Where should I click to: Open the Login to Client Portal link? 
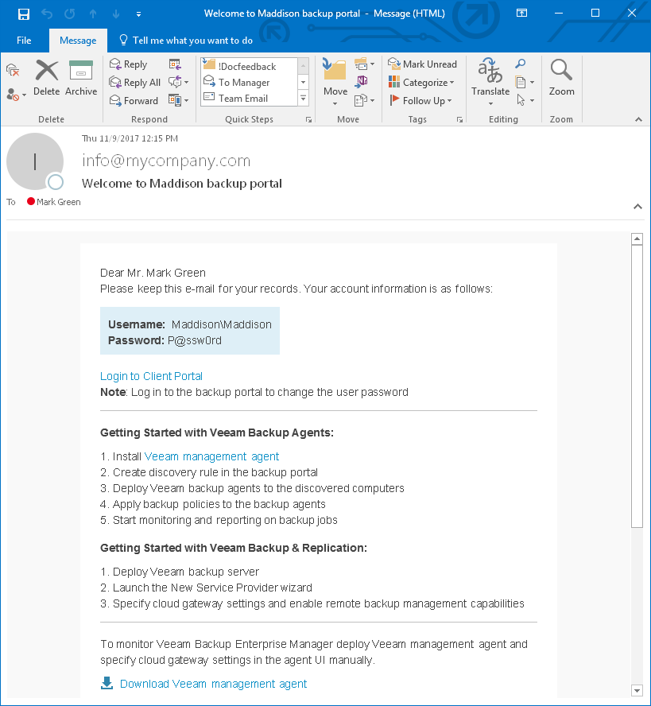coord(151,376)
